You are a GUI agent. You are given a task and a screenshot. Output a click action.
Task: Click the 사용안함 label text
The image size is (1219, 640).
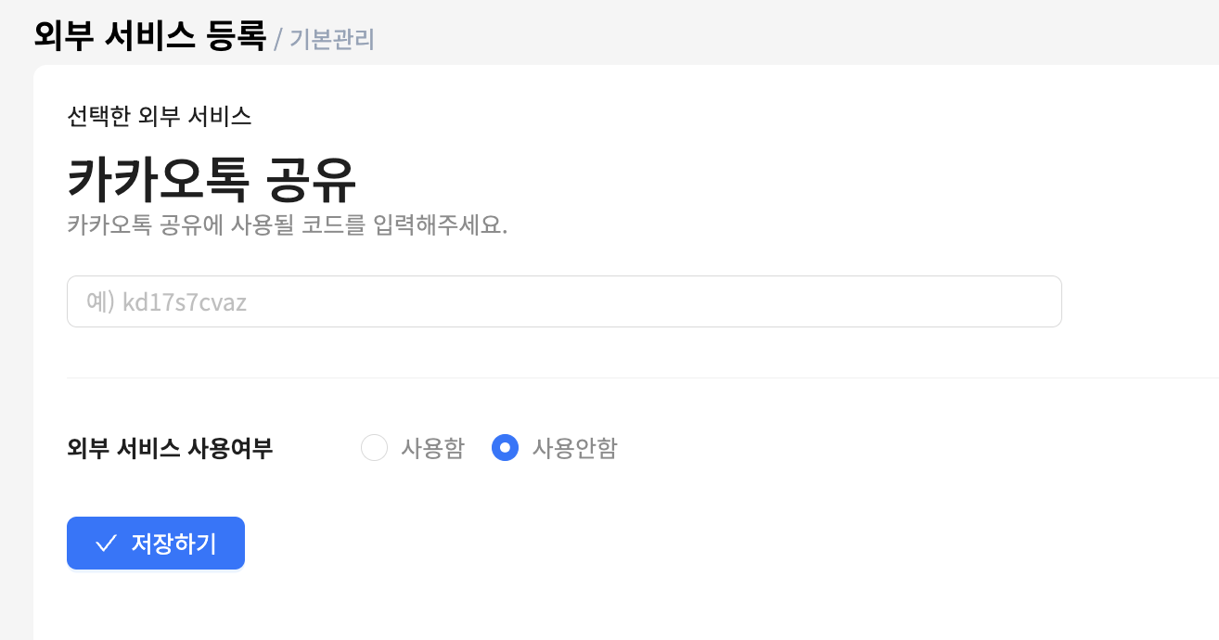[x=574, y=448]
